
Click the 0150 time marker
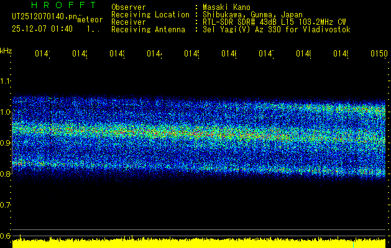pos(379,54)
